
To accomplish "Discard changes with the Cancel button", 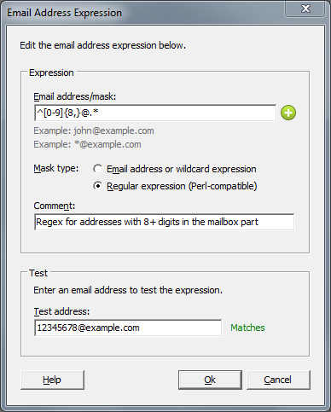I will pyautogui.click(x=278, y=380).
